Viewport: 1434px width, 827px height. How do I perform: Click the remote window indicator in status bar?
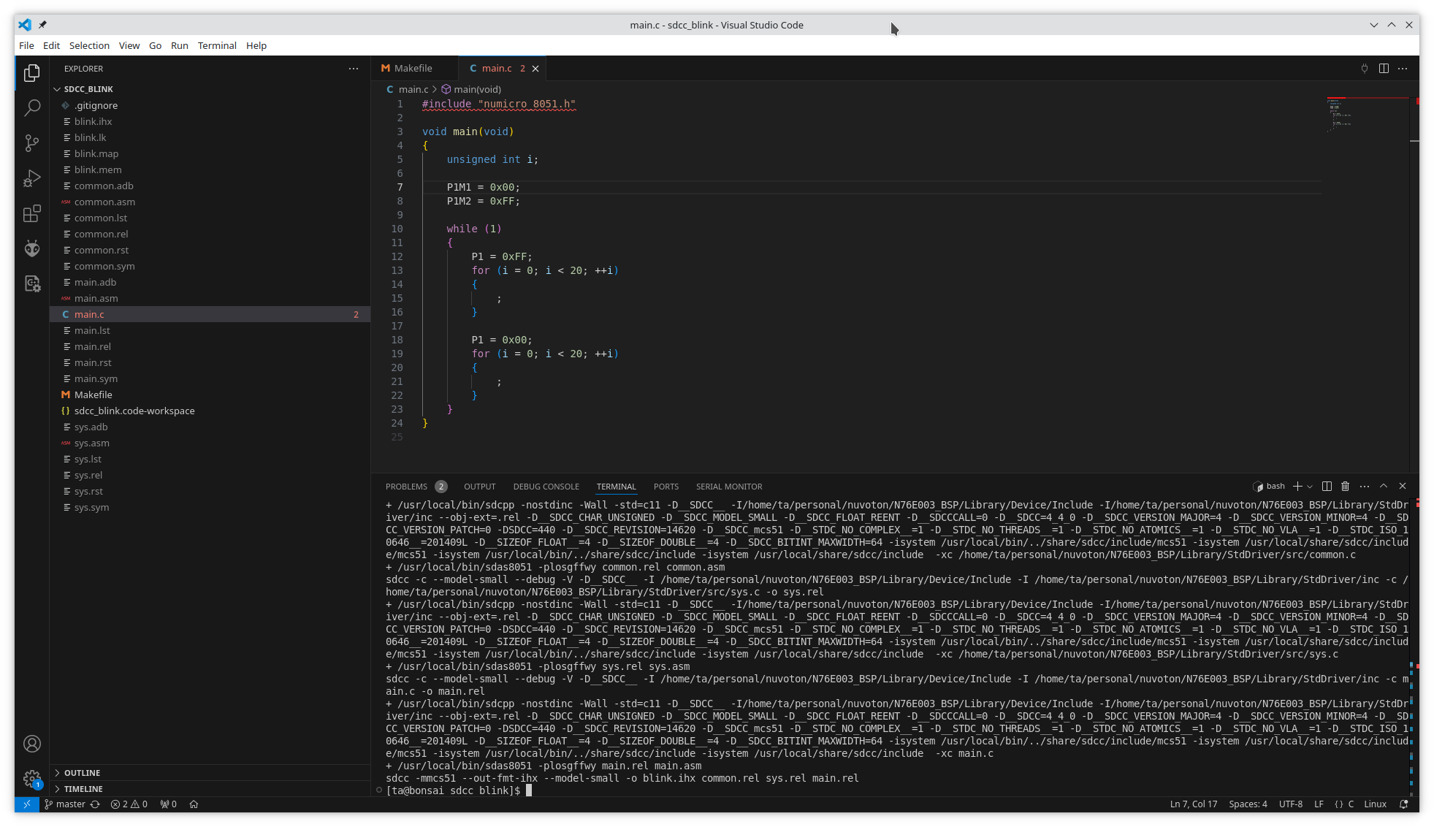coord(27,804)
